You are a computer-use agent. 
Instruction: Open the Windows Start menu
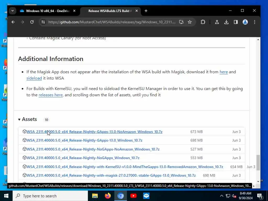[x=6, y=196]
